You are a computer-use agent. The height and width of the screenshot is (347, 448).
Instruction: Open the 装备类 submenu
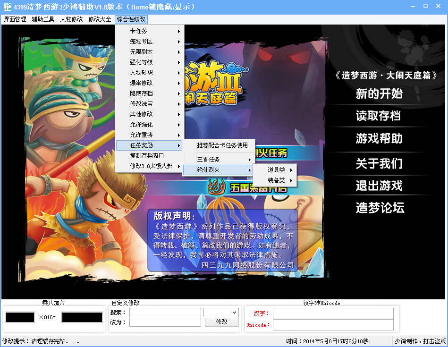275,180
